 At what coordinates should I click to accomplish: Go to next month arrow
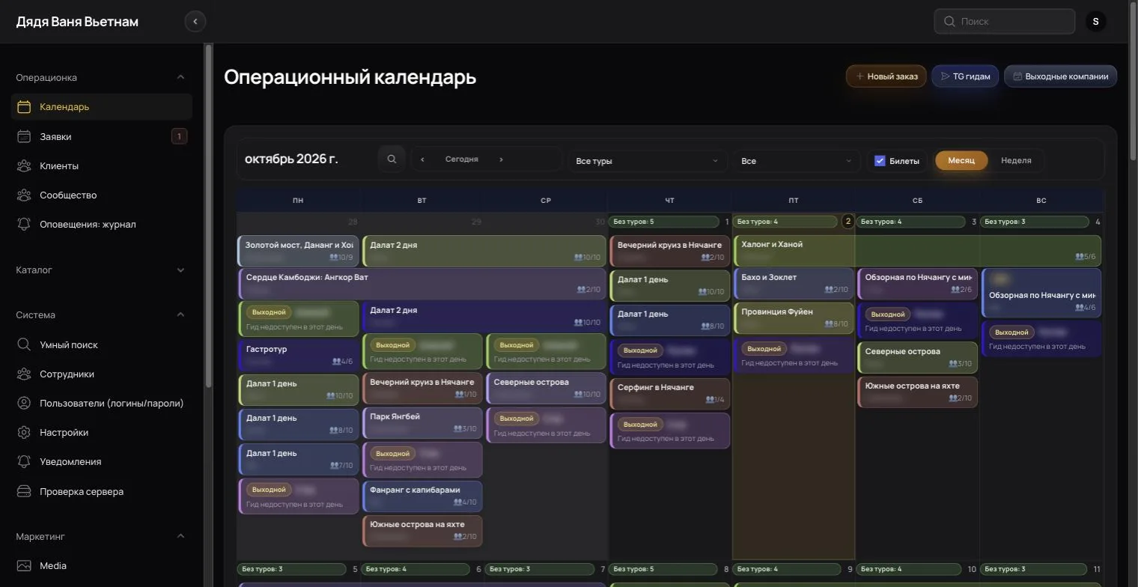(x=501, y=159)
